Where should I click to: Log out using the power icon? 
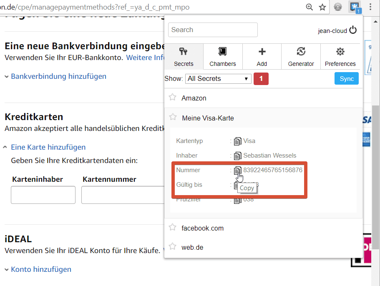point(353,30)
